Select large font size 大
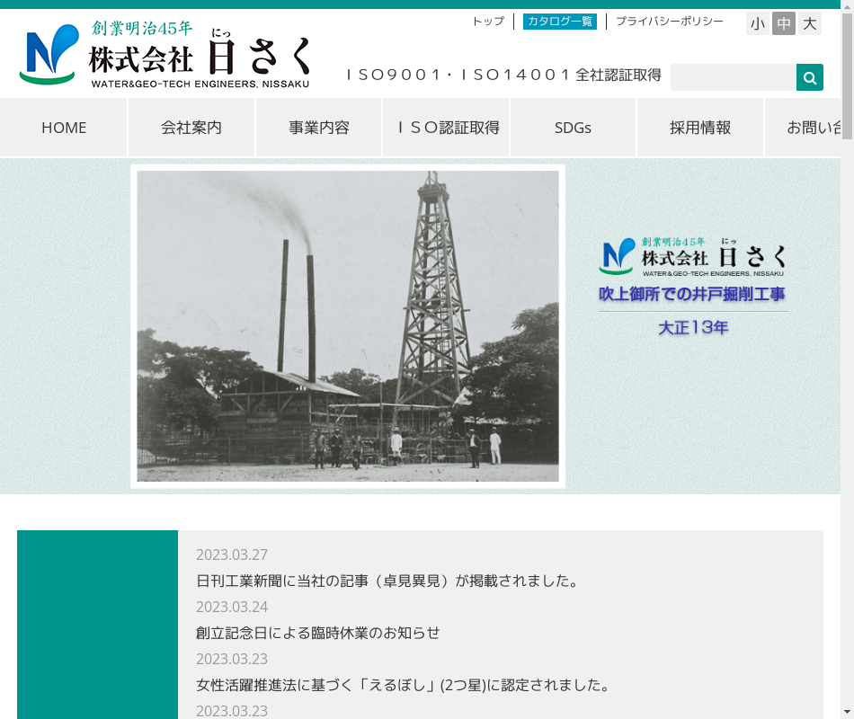This screenshot has width=854, height=719. [810, 24]
